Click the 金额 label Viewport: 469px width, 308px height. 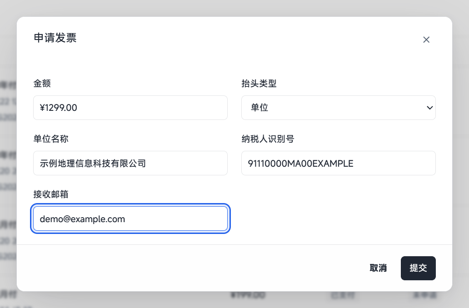pos(42,83)
